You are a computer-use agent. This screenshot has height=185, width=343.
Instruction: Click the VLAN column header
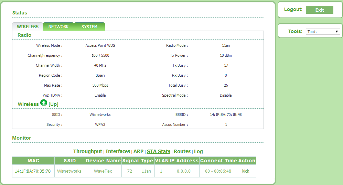pyautogui.click(x=162, y=161)
